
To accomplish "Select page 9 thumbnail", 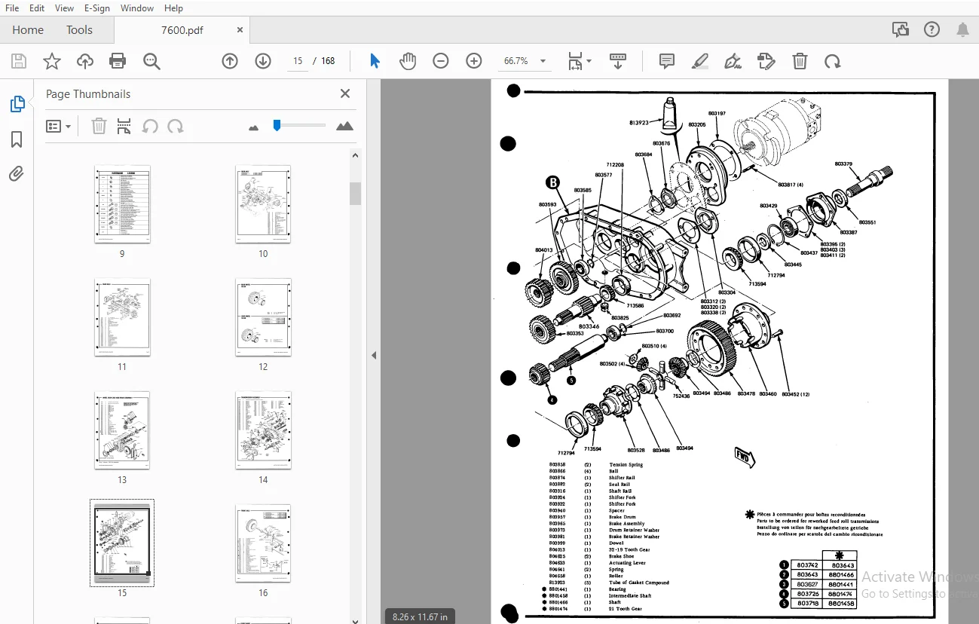I will 122,204.
